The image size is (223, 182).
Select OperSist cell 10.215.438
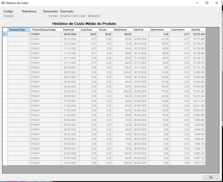pyautogui.click(x=198, y=34)
